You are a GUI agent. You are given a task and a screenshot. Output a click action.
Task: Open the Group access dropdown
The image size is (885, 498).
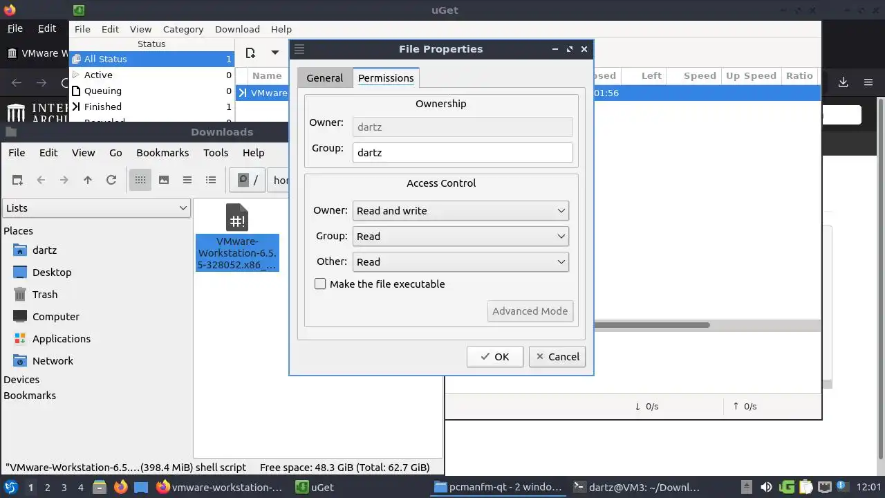460,236
